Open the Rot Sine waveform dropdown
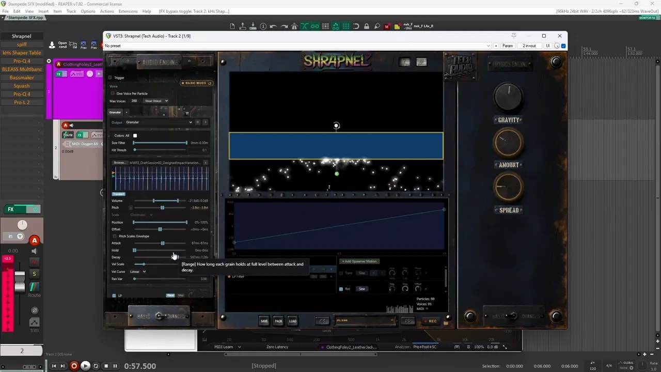Image resolution: width=661 pixels, height=372 pixels. point(362,289)
